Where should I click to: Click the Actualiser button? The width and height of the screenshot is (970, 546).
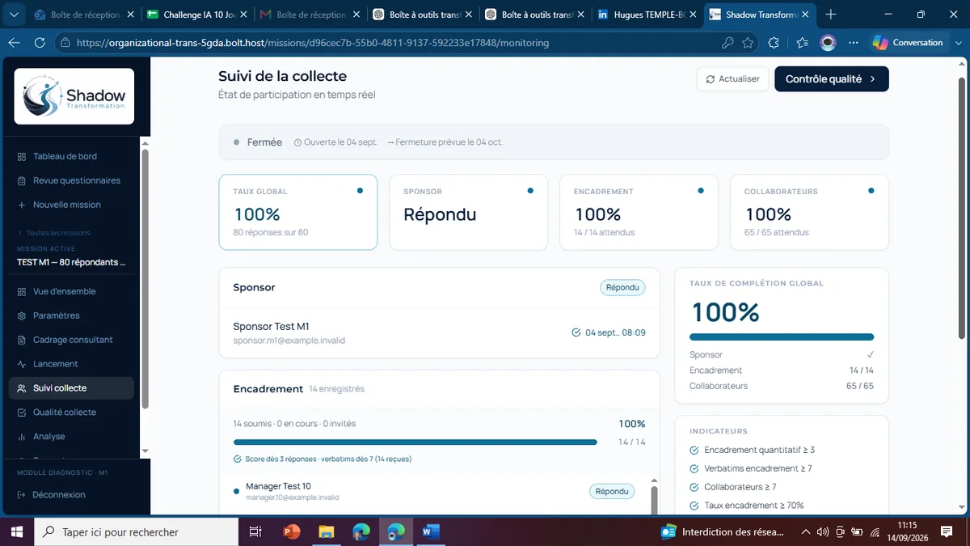tap(732, 79)
